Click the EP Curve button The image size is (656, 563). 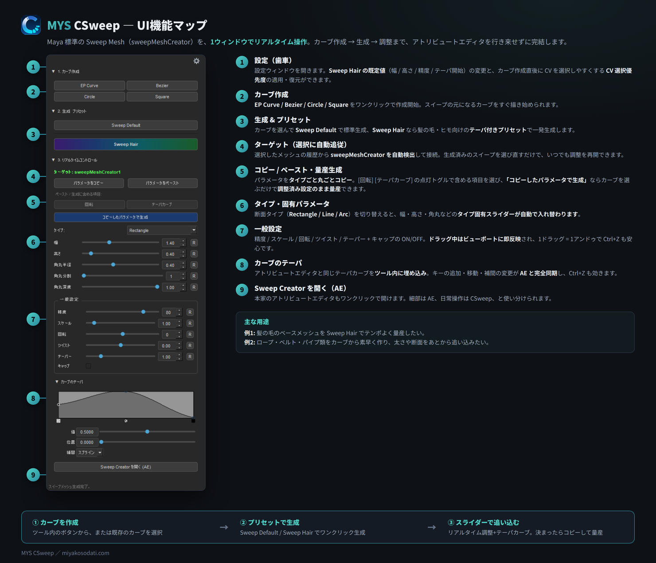[90, 86]
